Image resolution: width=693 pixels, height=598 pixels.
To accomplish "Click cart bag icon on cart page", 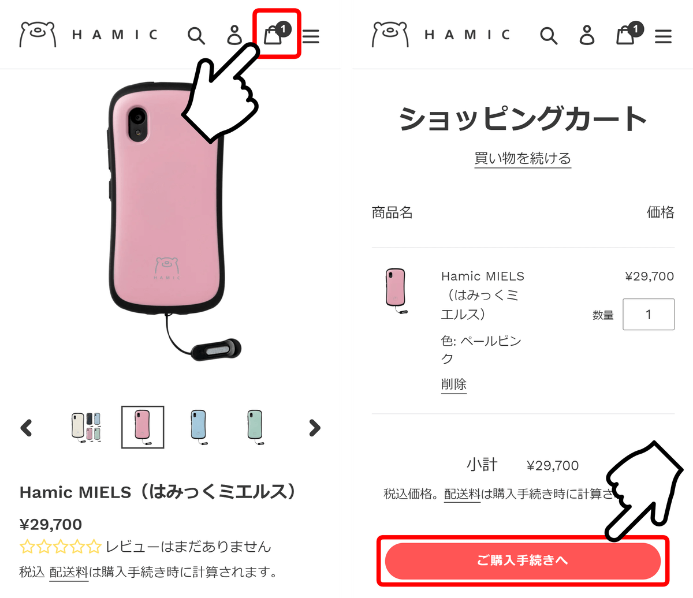I will click(x=628, y=34).
